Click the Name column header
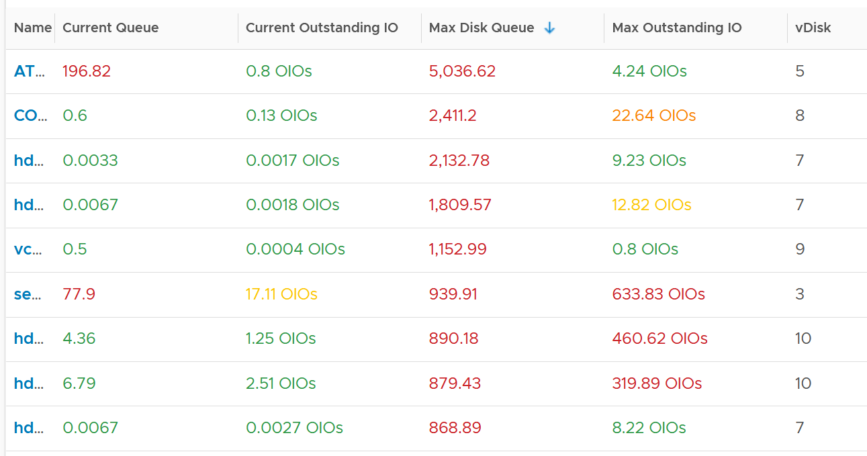Image resolution: width=867 pixels, height=456 pixels. click(x=33, y=28)
